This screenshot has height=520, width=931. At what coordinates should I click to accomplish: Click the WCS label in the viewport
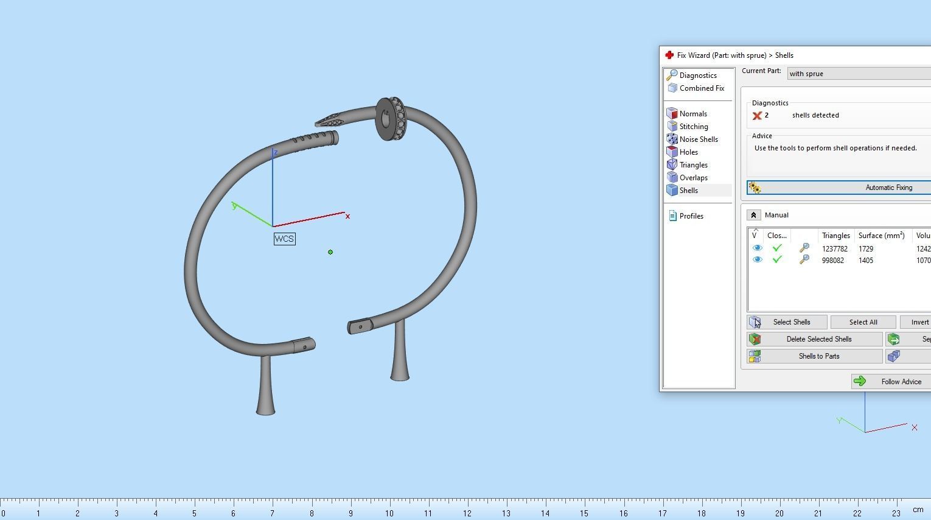(x=284, y=239)
